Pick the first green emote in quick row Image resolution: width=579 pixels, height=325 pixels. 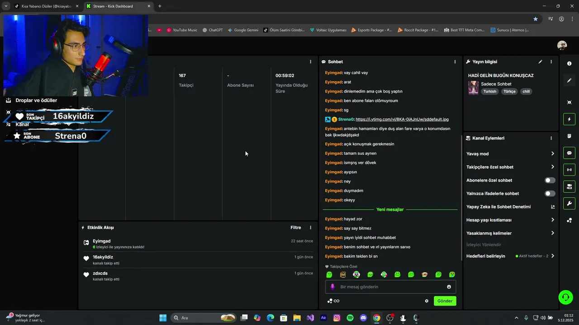(x=329, y=274)
